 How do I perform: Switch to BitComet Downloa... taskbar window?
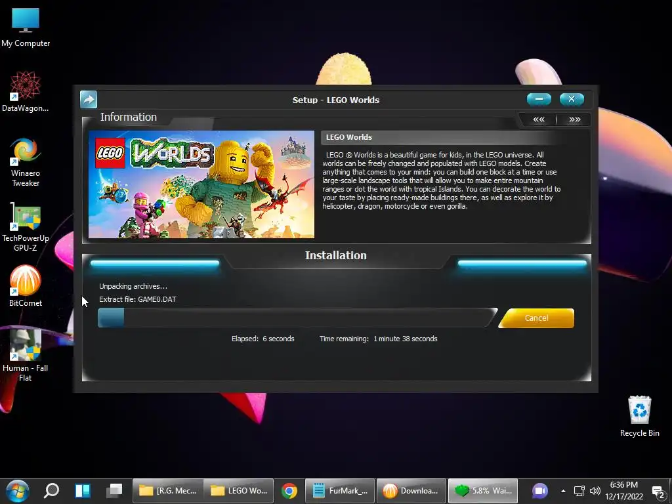pos(411,491)
